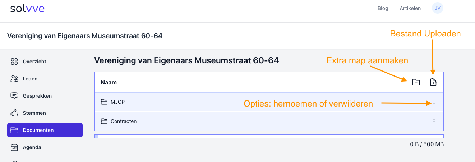The height and width of the screenshot is (162, 475).
Task: Click the Stemmen thumbs-up icon
Action: pos(14,113)
